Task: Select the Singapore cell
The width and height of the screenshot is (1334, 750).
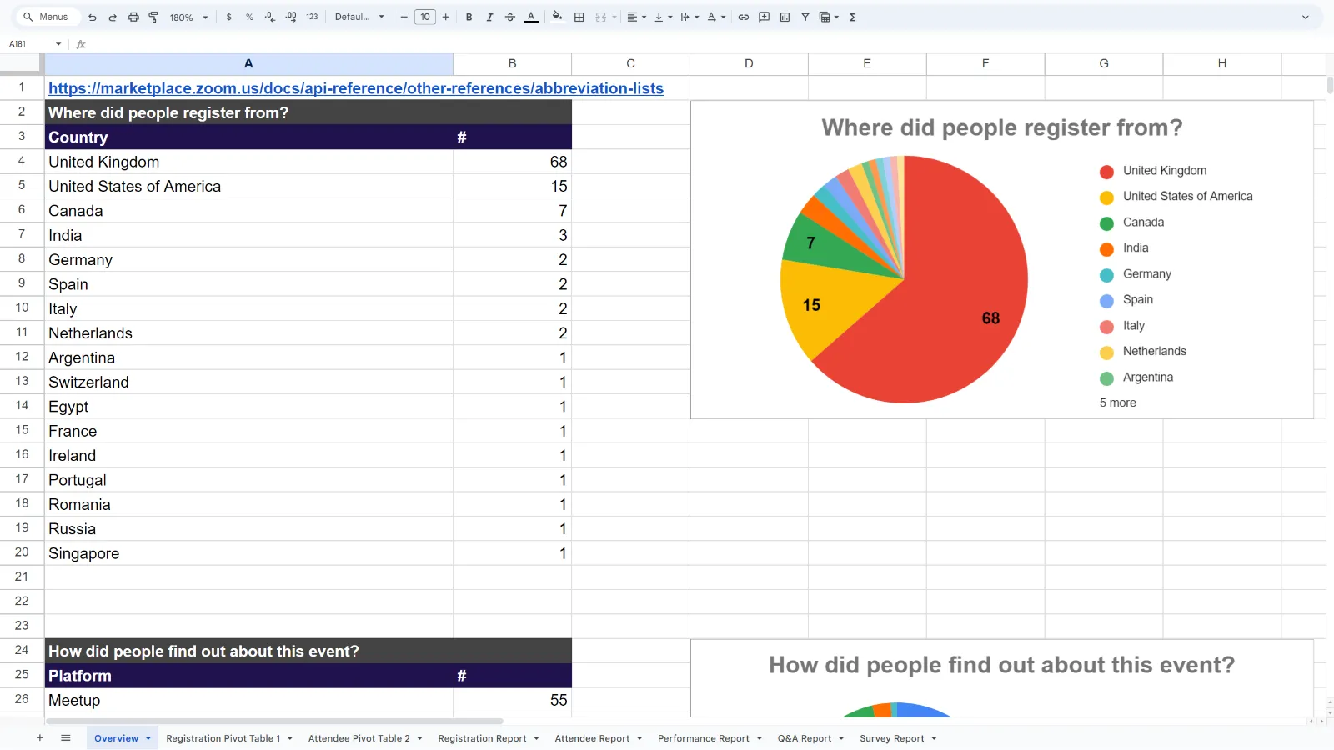Action: [248, 553]
